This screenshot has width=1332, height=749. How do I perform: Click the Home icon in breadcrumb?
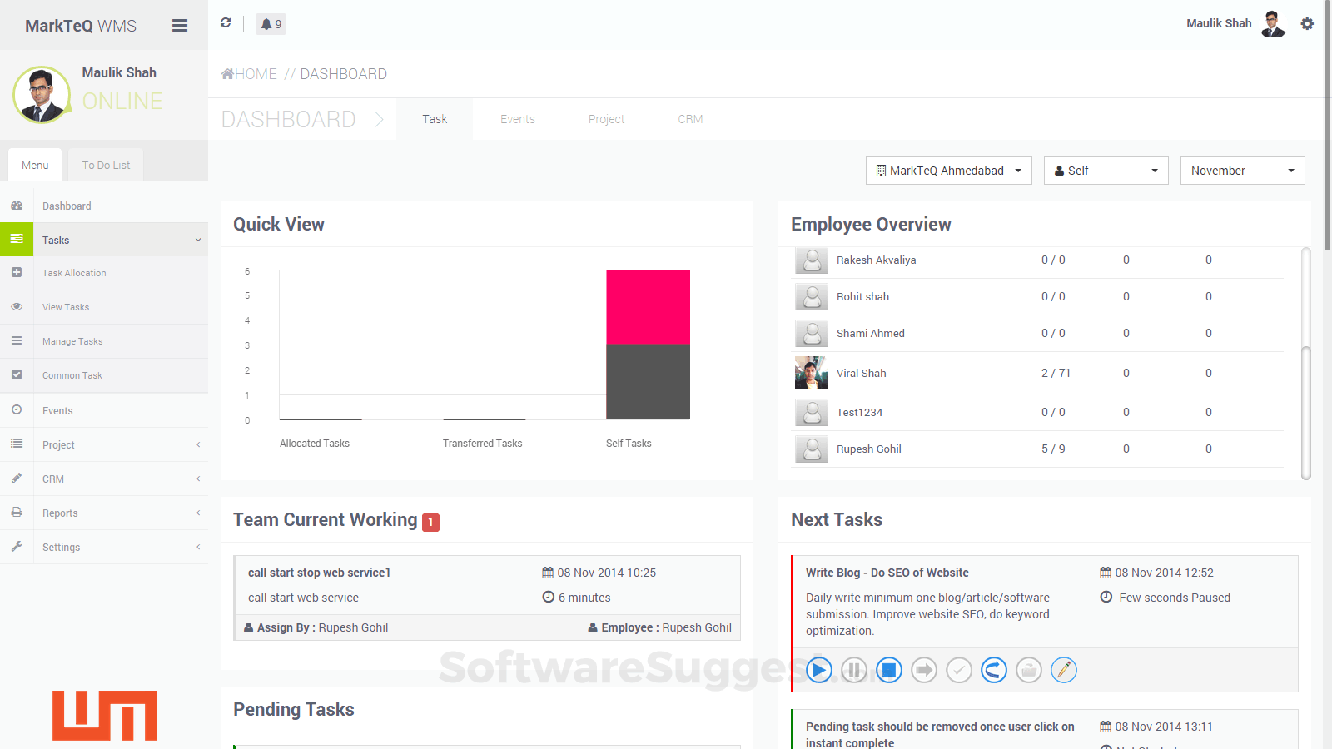pyautogui.click(x=227, y=74)
